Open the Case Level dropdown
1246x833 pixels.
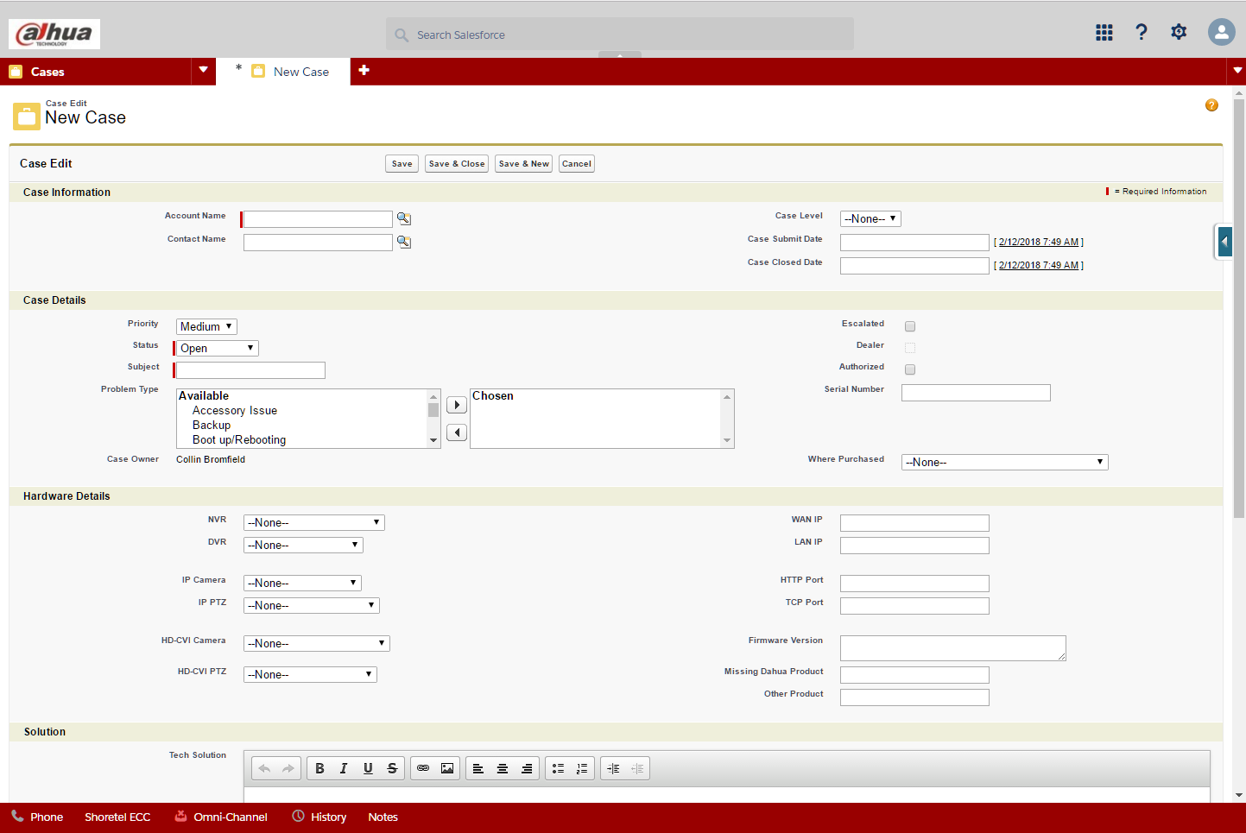click(x=870, y=219)
